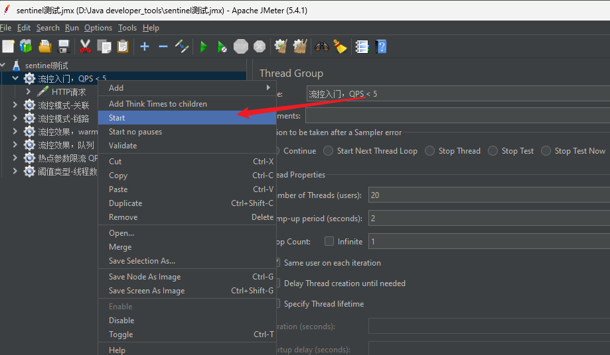Click the Loop Count field with 1
Viewport: 610px width, 355px height.
pyautogui.click(x=489, y=241)
